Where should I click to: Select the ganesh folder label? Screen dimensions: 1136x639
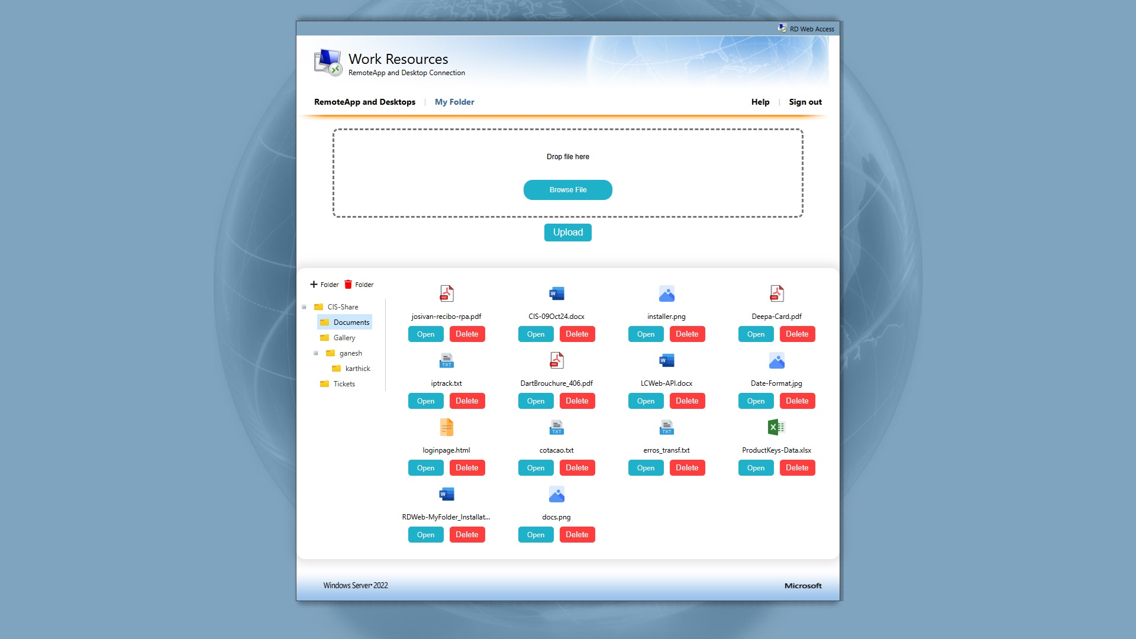point(351,353)
